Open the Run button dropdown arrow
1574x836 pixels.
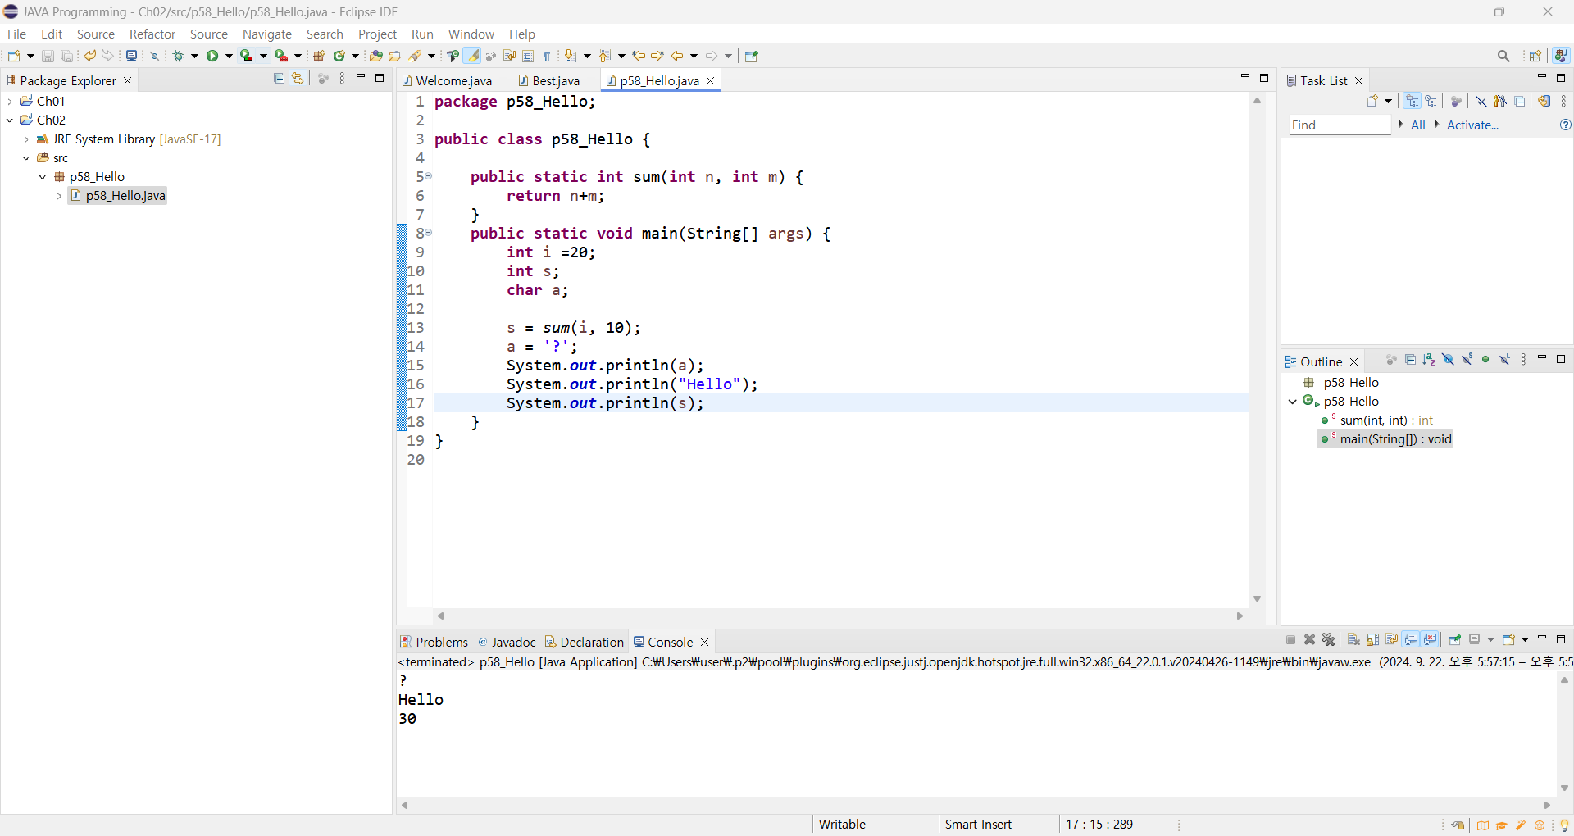click(x=229, y=56)
